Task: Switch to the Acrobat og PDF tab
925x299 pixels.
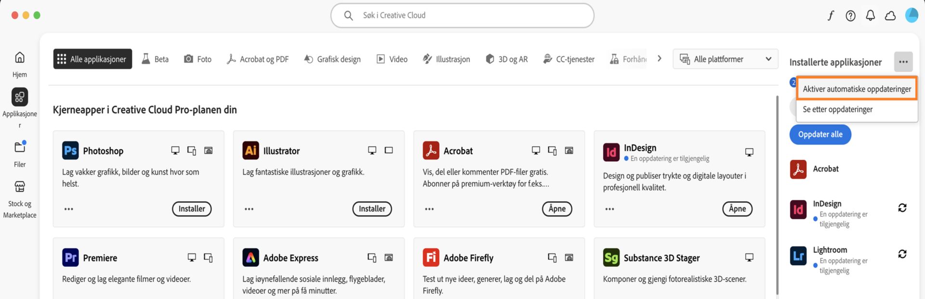Action: click(x=258, y=59)
